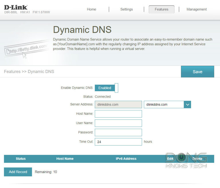Click the hours unit label
The height and width of the screenshot is (188, 220).
[148, 142]
